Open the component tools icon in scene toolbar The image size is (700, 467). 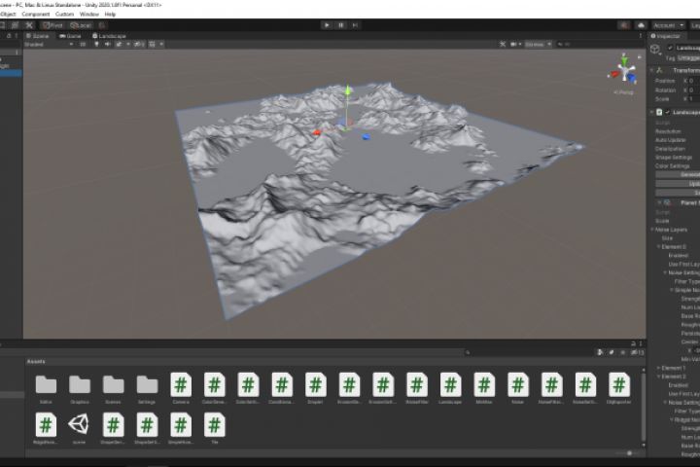(503, 44)
